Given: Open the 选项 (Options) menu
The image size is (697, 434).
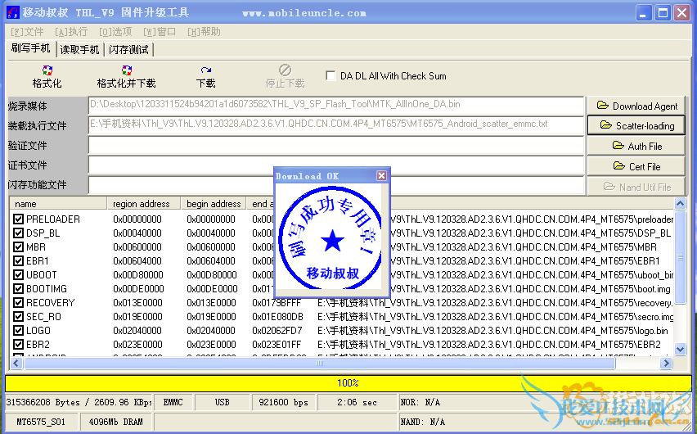Looking at the screenshot, I should (115, 31).
